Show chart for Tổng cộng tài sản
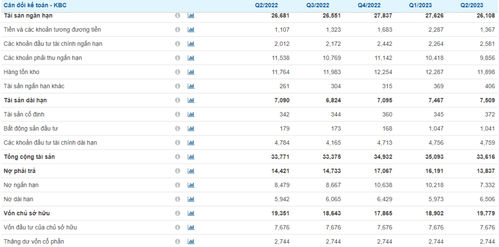This screenshot has height=247, width=499. coord(191,157)
